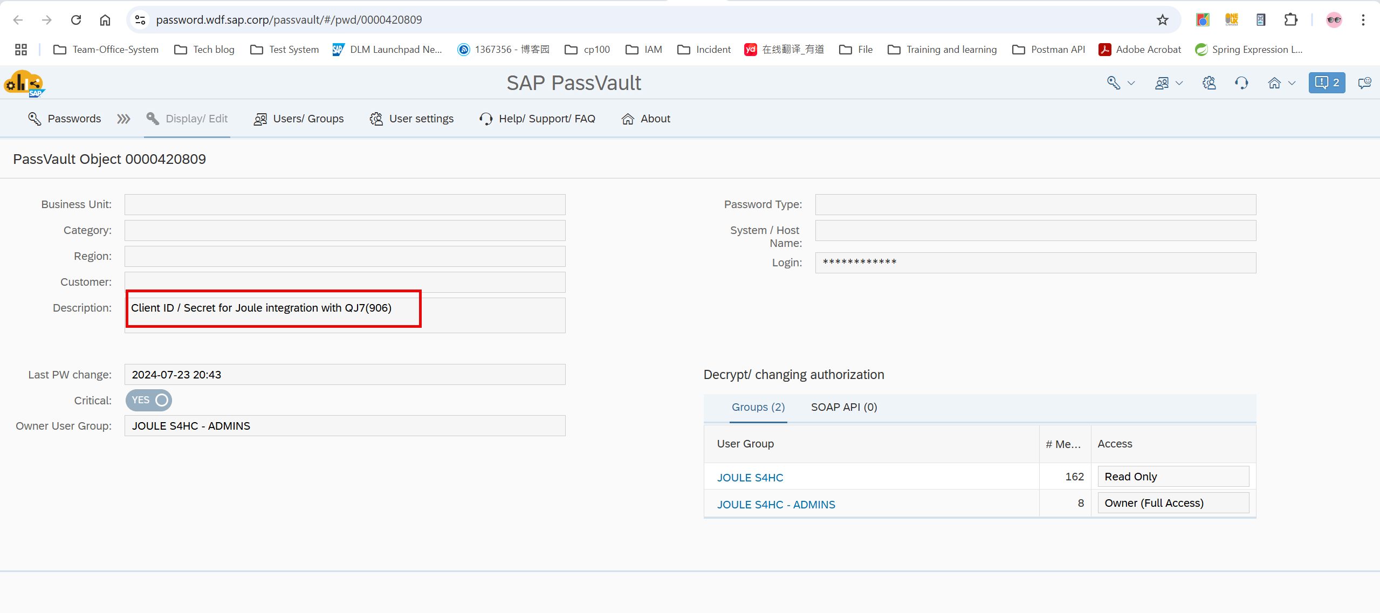Screen dimensions: 1380x613
Task: Open the multicolor extension icon in toolbar
Action: (1203, 20)
